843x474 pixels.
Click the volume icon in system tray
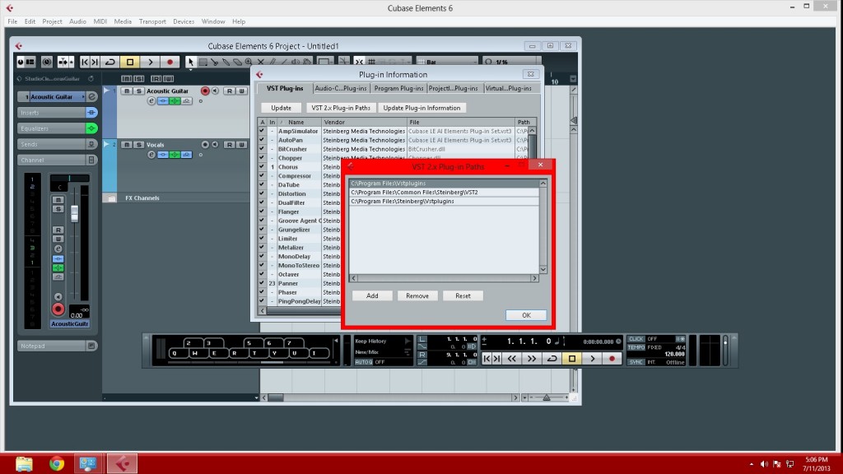pos(764,464)
